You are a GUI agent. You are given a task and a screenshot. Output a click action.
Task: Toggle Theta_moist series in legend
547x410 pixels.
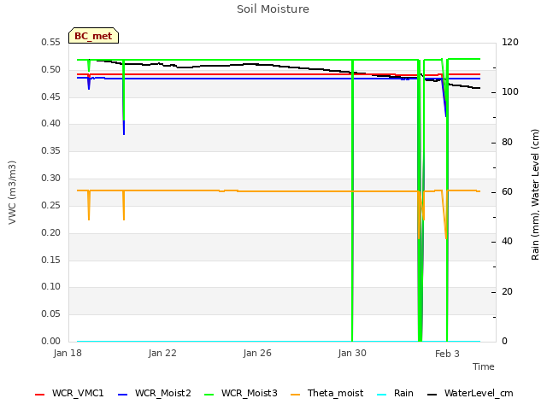tap(326, 393)
